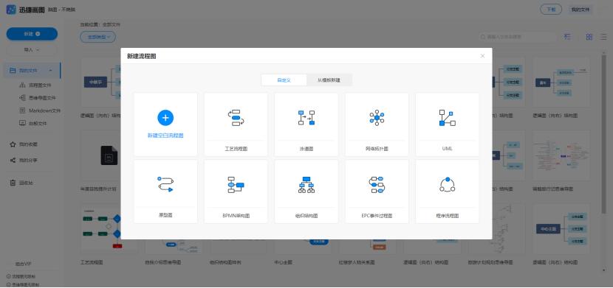This screenshot has height=288, width=613.
Task: Select the EPC事件过程图 icon
Action: pos(377,185)
